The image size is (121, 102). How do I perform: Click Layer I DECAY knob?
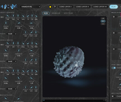tap(31, 32)
